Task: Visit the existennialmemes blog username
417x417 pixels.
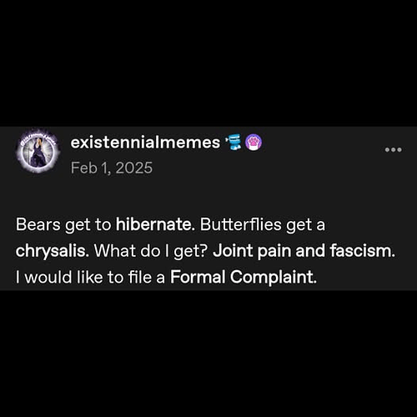Action: pos(145,143)
